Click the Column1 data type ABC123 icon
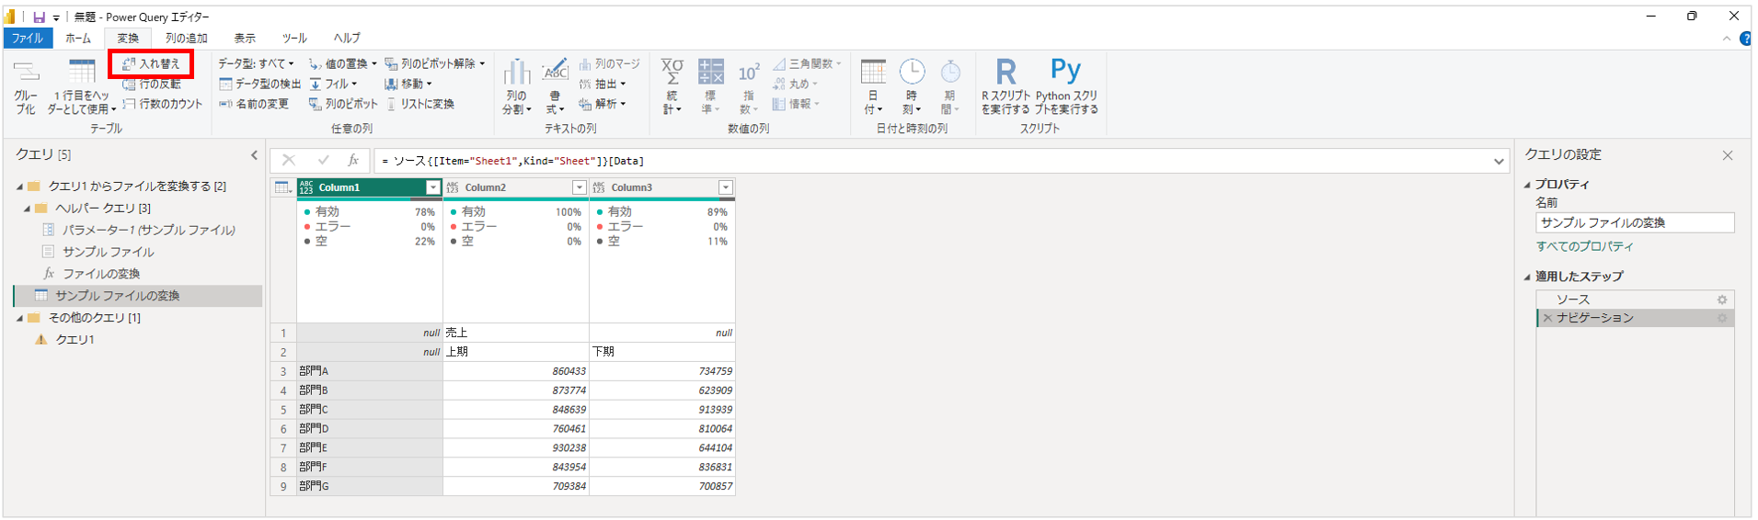 coord(306,187)
